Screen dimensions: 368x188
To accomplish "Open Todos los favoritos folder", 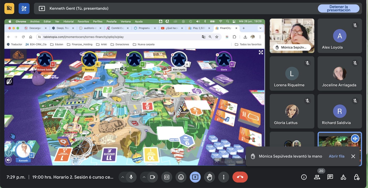I will point(248,44).
